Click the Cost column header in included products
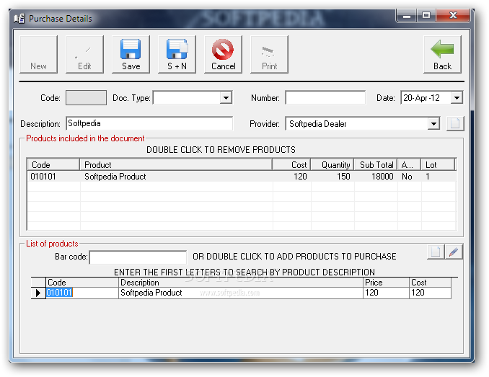 (x=291, y=164)
